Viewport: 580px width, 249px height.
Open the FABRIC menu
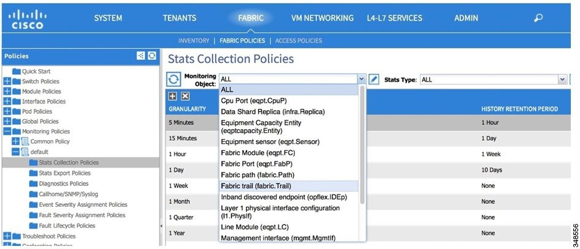click(x=251, y=18)
